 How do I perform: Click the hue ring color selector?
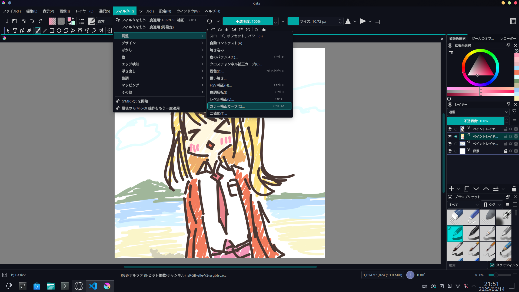click(480, 51)
